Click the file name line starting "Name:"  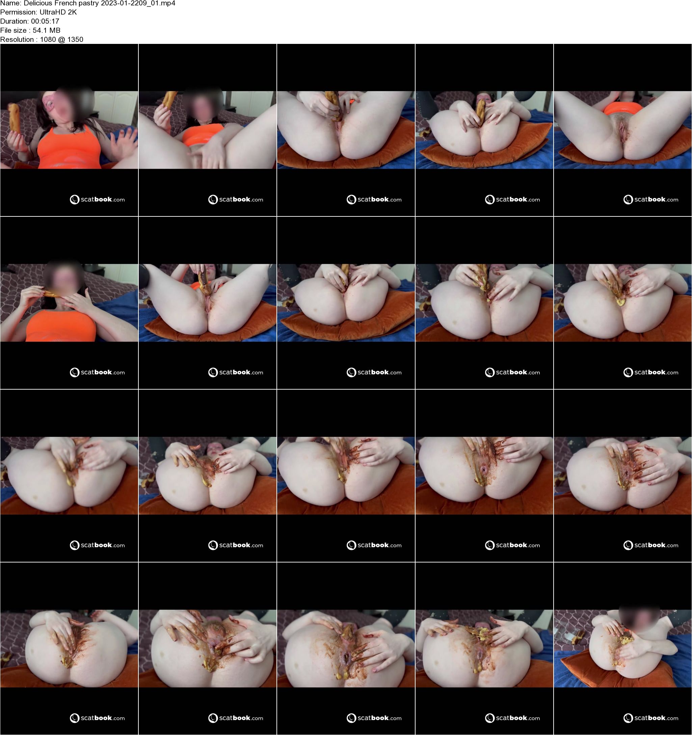[88, 4]
